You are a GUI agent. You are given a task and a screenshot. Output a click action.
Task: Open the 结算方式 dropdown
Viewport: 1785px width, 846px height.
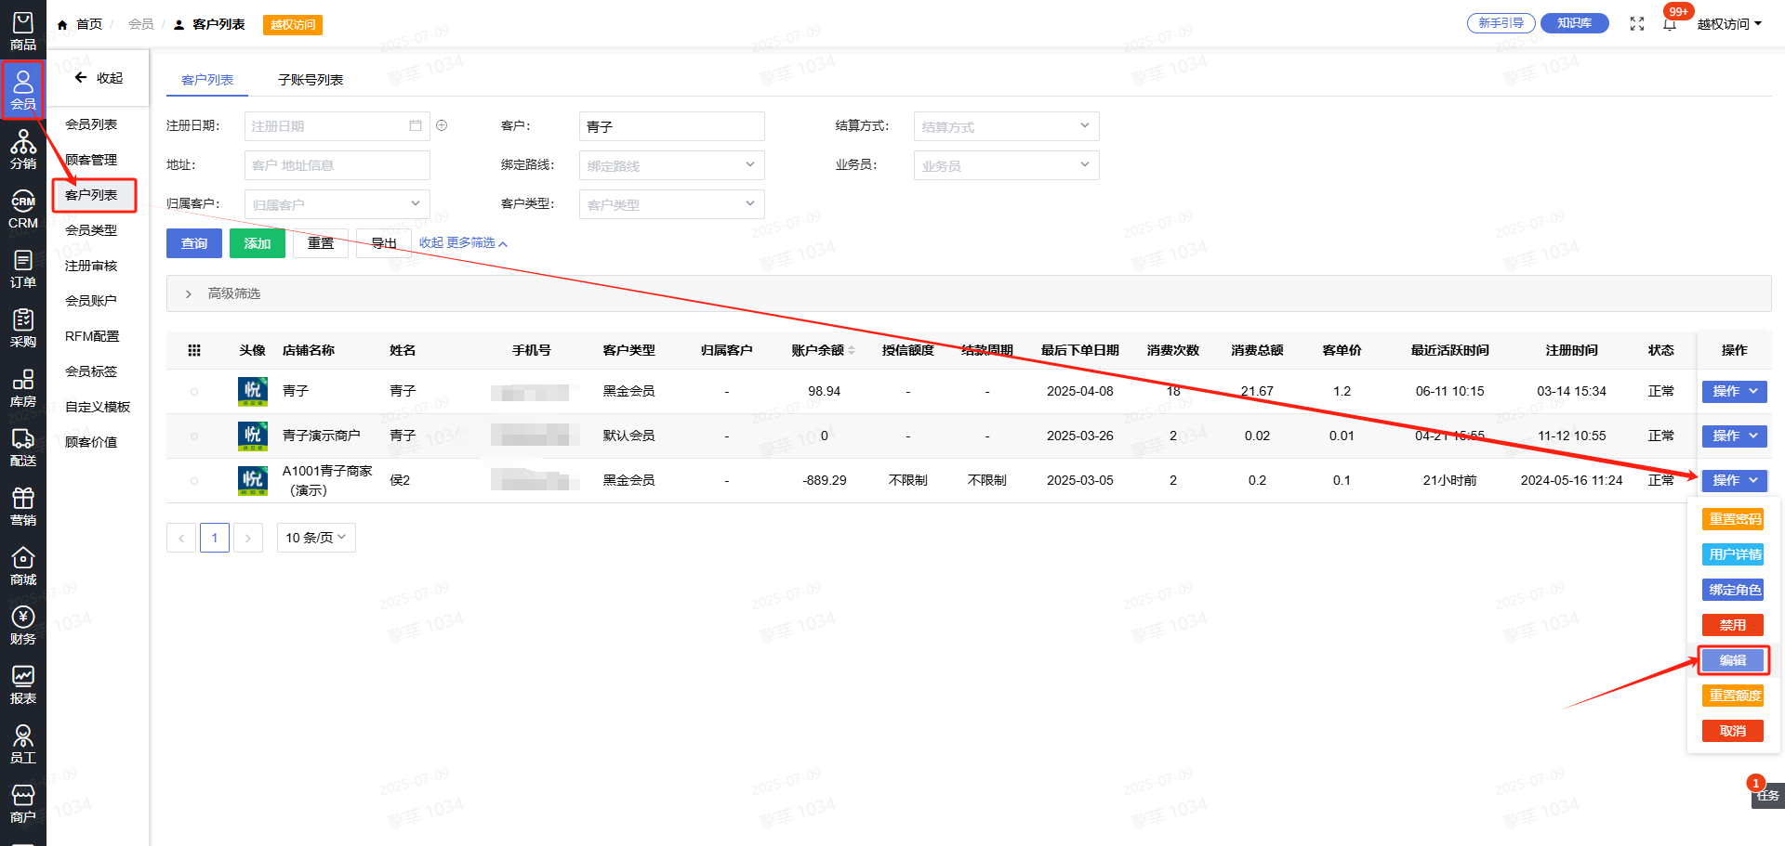point(1006,126)
